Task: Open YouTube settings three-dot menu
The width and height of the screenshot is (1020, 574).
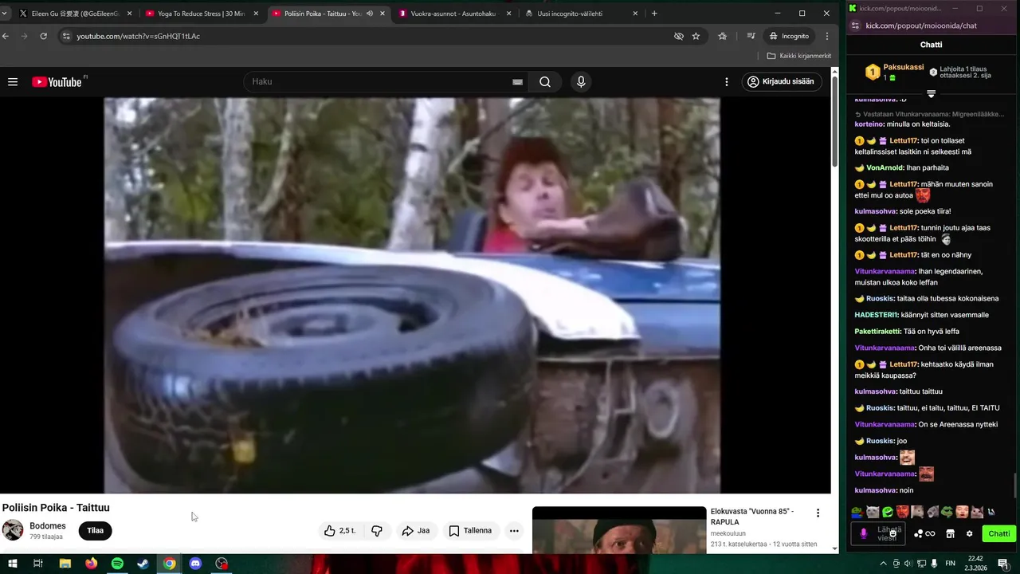Action: click(x=726, y=81)
